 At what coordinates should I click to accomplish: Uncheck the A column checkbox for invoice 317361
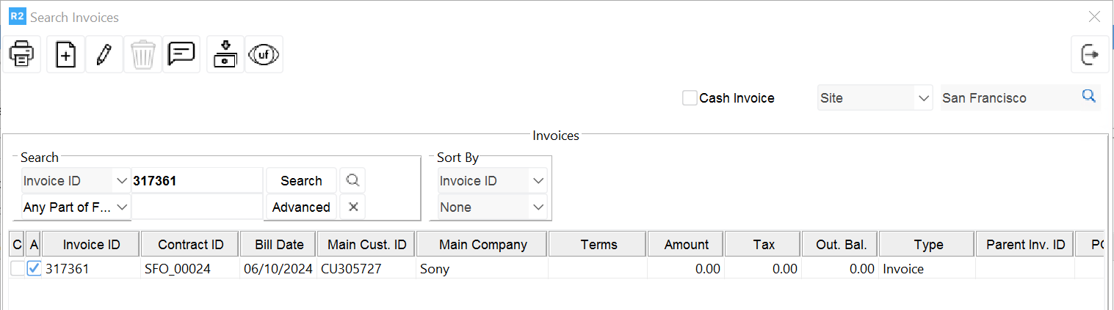34,269
